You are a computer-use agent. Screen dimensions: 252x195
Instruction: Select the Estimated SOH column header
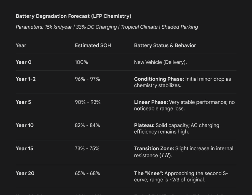tap(93, 45)
